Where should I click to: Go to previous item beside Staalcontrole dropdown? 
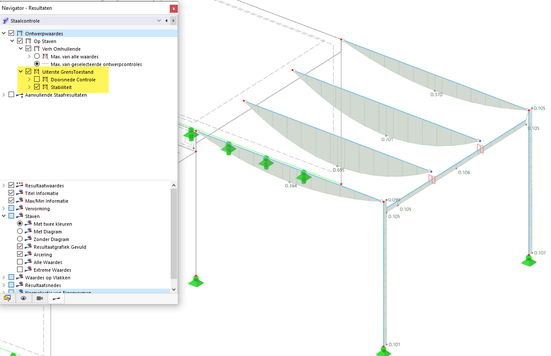(167, 20)
